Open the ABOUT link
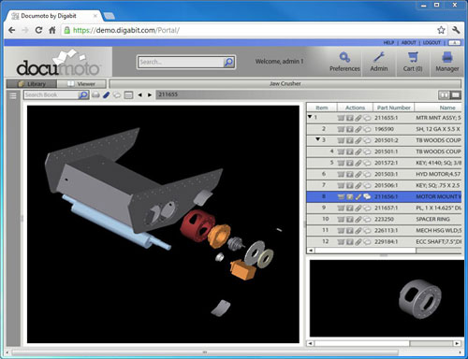Image resolution: width=468 pixels, height=359 pixels. (409, 43)
